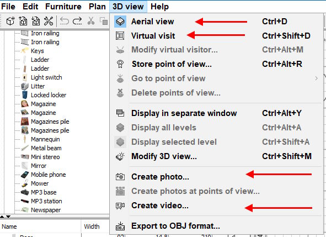The width and height of the screenshot is (326, 237).
Task: Click the Cut scissors toolbar icon
Action: click(91, 21)
